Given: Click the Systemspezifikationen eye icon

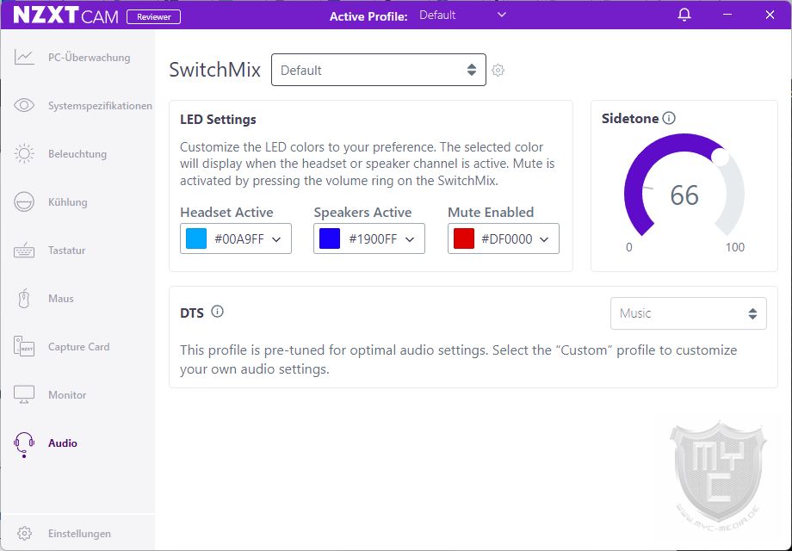Looking at the screenshot, I should pos(24,105).
